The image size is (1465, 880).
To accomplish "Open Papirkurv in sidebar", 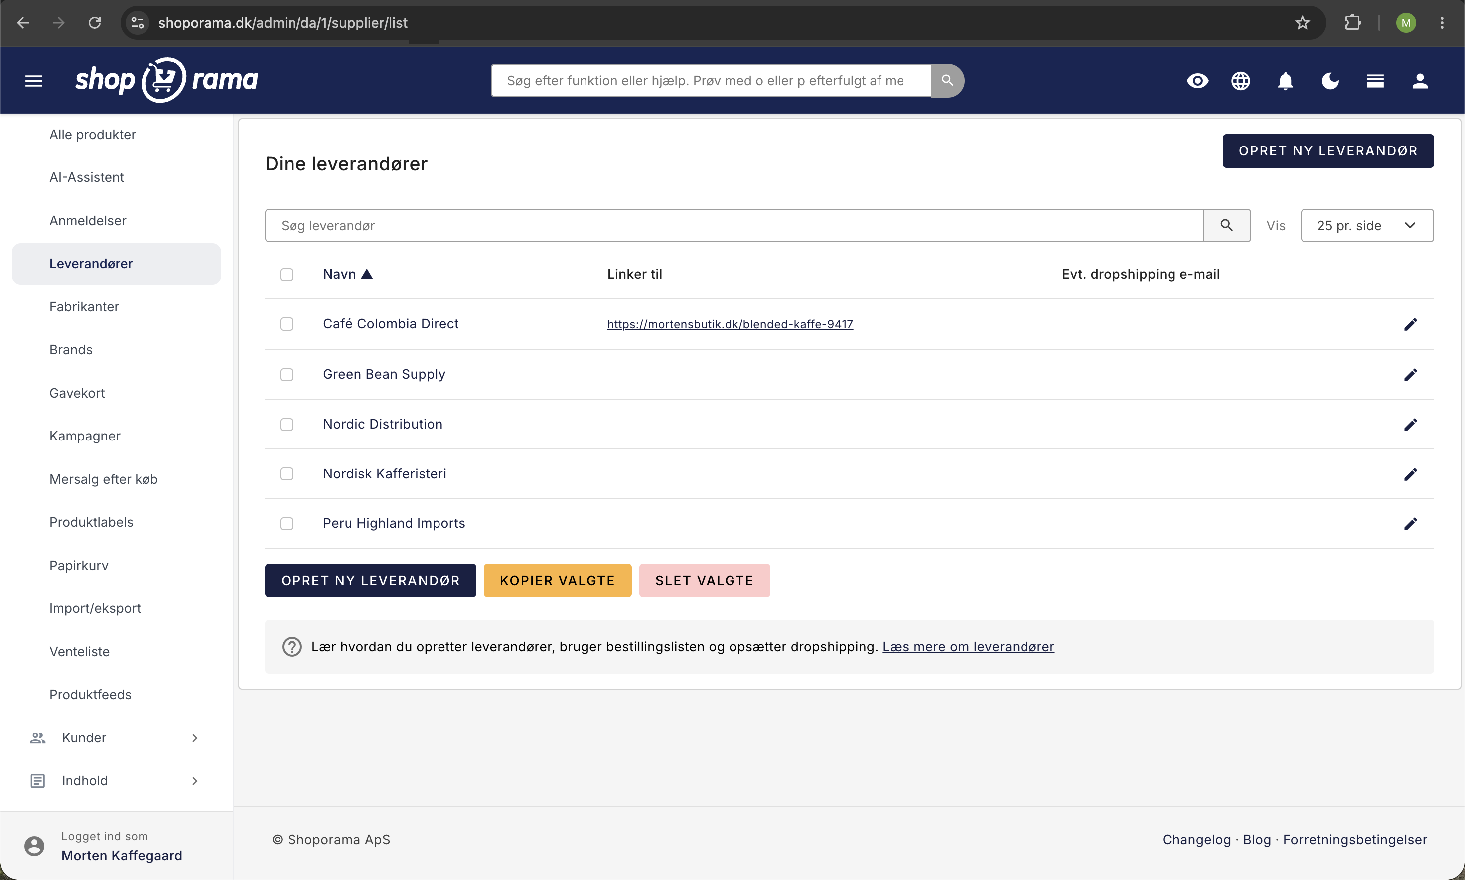I will (x=79, y=566).
